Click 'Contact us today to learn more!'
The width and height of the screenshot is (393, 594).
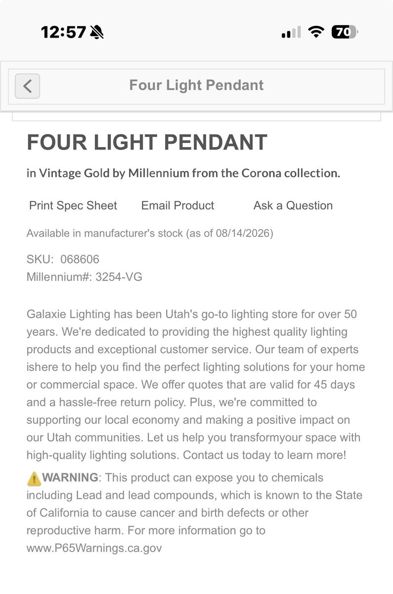pos(264,455)
